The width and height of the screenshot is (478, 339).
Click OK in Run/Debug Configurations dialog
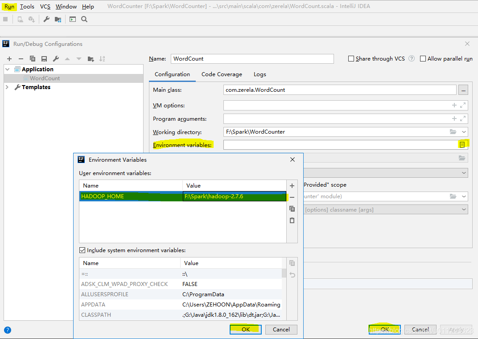click(x=385, y=330)
